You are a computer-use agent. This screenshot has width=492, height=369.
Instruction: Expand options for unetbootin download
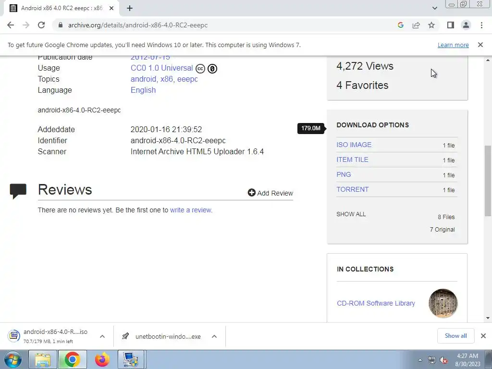coord(214,336)
